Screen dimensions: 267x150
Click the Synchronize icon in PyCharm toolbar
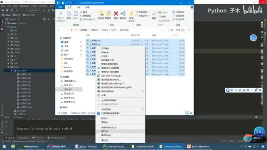pyautogui.click(x=12, y=10)
